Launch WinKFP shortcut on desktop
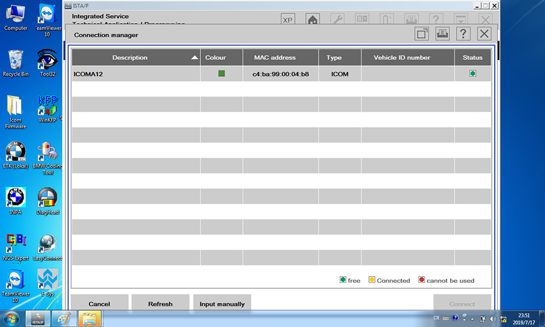 point(48,109)
